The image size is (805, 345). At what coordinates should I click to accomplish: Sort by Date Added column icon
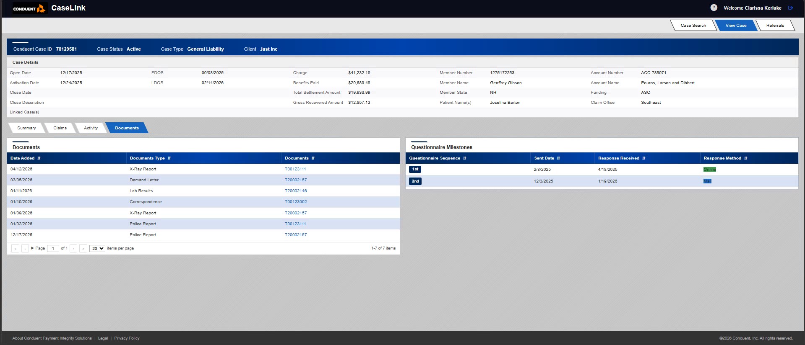[39, 158]
